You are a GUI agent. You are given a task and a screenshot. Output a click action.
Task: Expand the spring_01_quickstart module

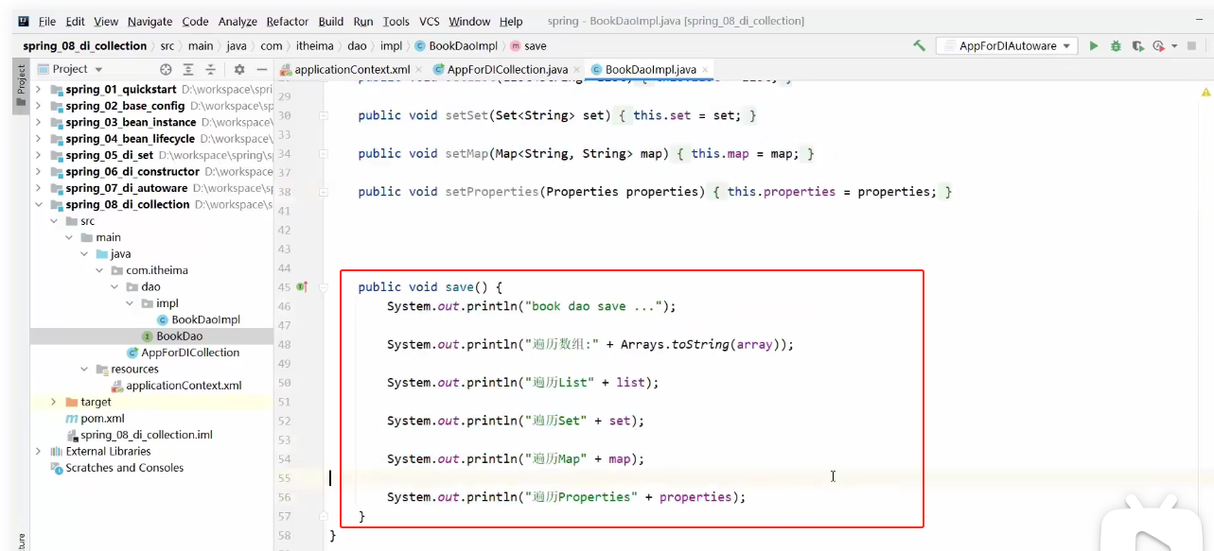(x=38, y=90)
